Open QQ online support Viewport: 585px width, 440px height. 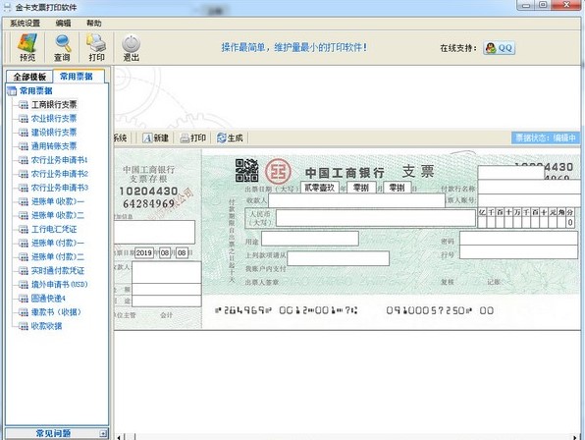point(500,48)
